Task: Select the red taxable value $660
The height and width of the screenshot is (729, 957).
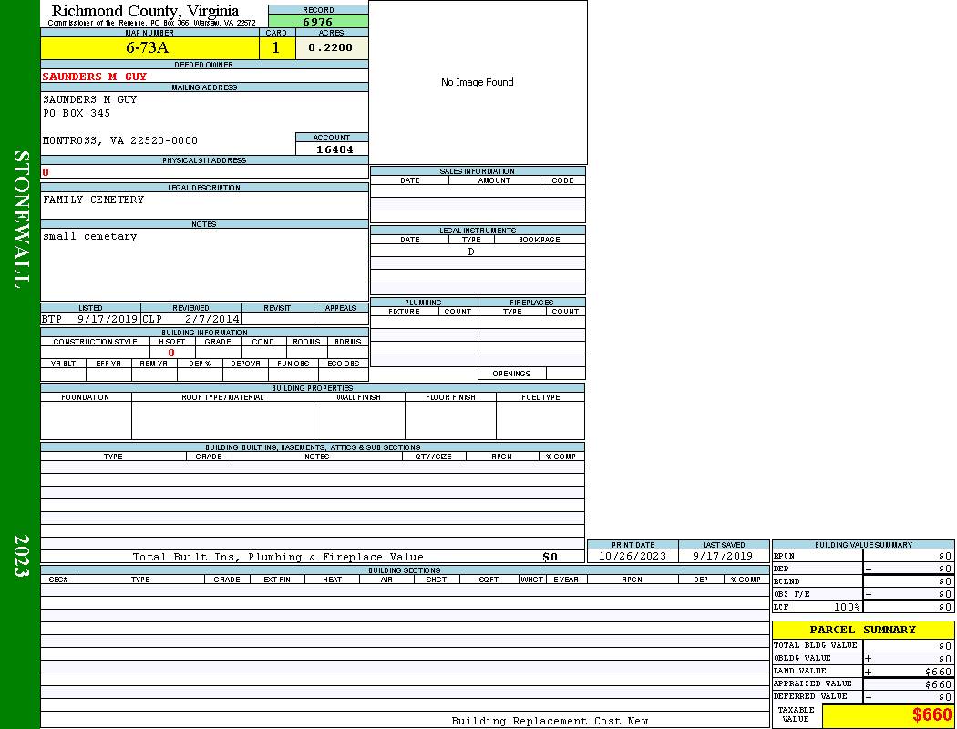Action: tap(931, 715)
